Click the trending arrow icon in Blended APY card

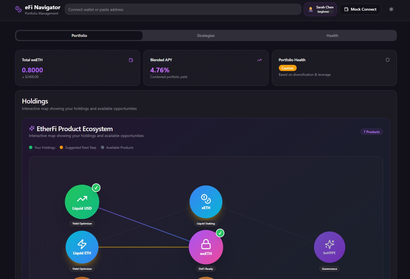[259, 60]
